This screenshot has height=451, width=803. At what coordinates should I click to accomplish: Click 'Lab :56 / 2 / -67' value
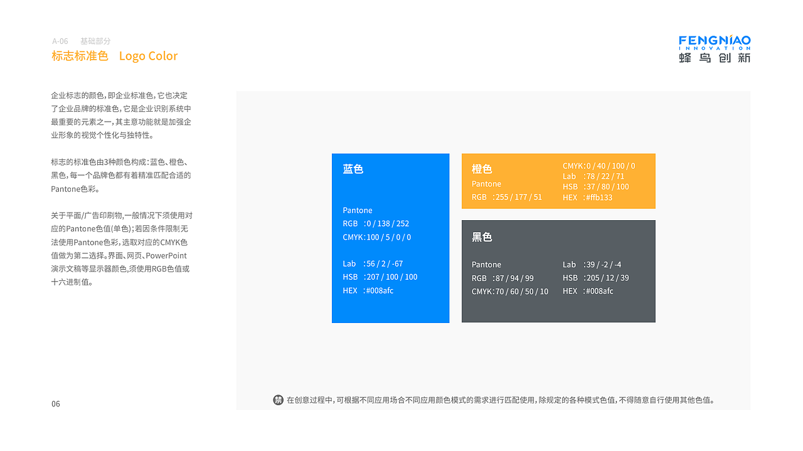point(373,263)
